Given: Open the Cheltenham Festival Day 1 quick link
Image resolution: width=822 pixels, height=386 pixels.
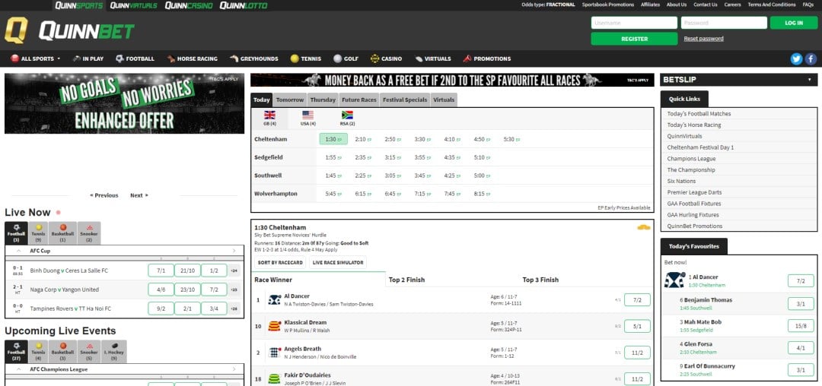Looking at the screenshot, I should (700, 147).
